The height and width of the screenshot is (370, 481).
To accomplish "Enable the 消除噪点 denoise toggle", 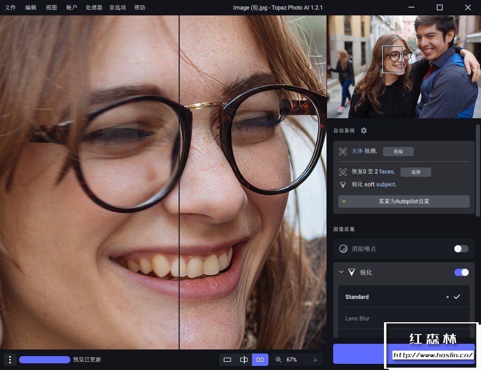I will click(x=461, y=249).
